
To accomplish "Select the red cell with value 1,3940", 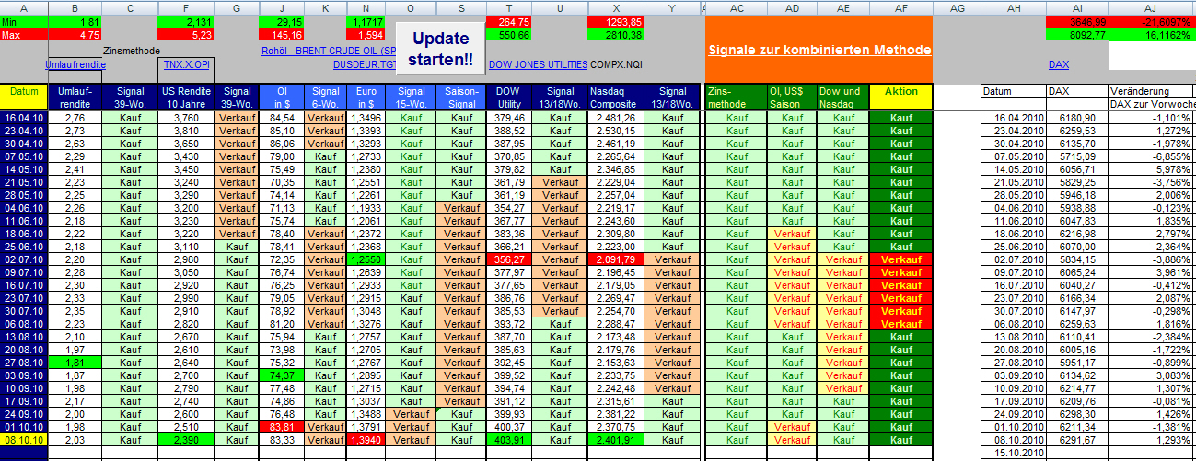I will click(x=366, y=440).
